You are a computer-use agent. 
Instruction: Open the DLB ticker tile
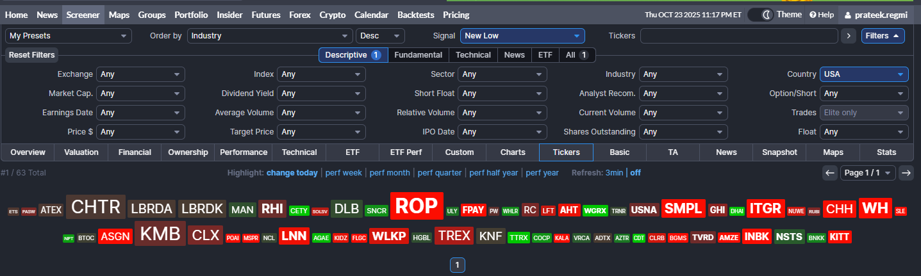(347, 209)
